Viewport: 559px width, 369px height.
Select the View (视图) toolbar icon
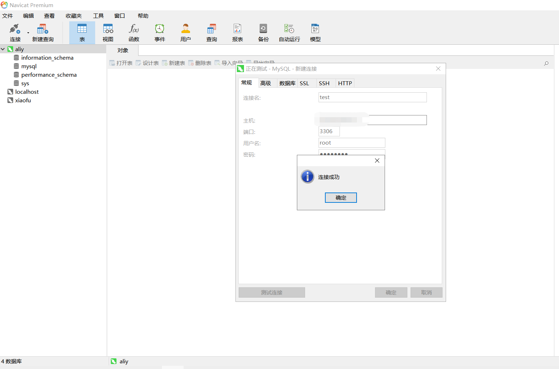point(108,33)
